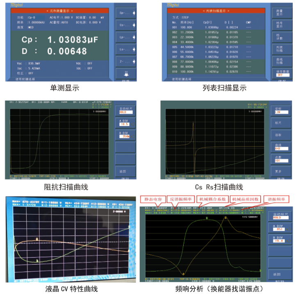Viewport: 296px width, 294px height.
Task: Toggle 自动标尺 HOLD in impedance sweep screen
Action: coord(126,110)
